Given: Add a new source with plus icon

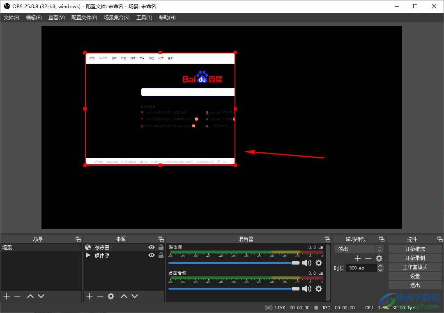Looking at the screenshot, I should tap(90, 296).
